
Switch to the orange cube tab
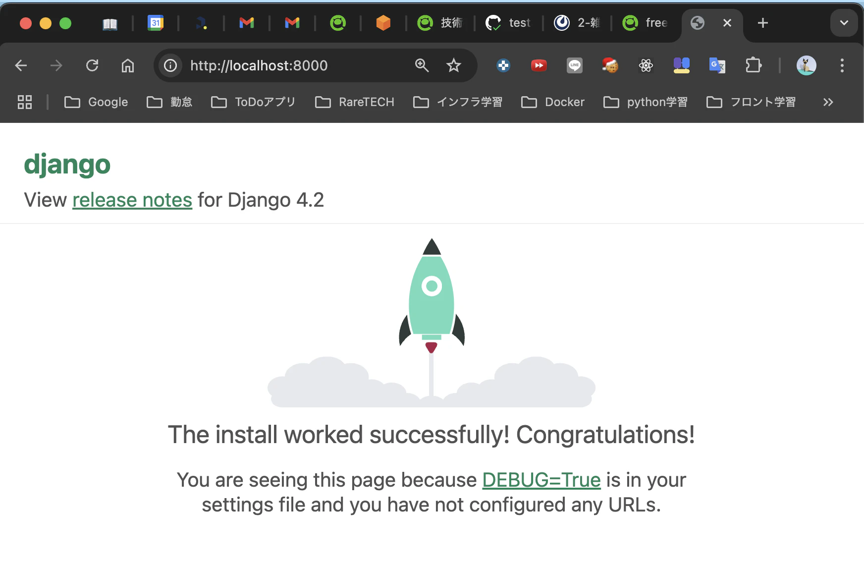383,23
